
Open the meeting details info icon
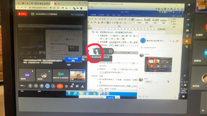tap(66, 86)
